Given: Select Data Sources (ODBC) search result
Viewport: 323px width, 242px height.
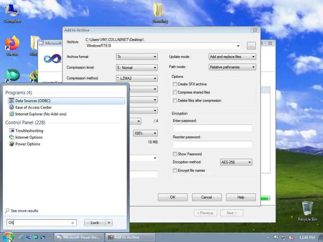Looking at the screenshot, I should [x=66, y=101].
